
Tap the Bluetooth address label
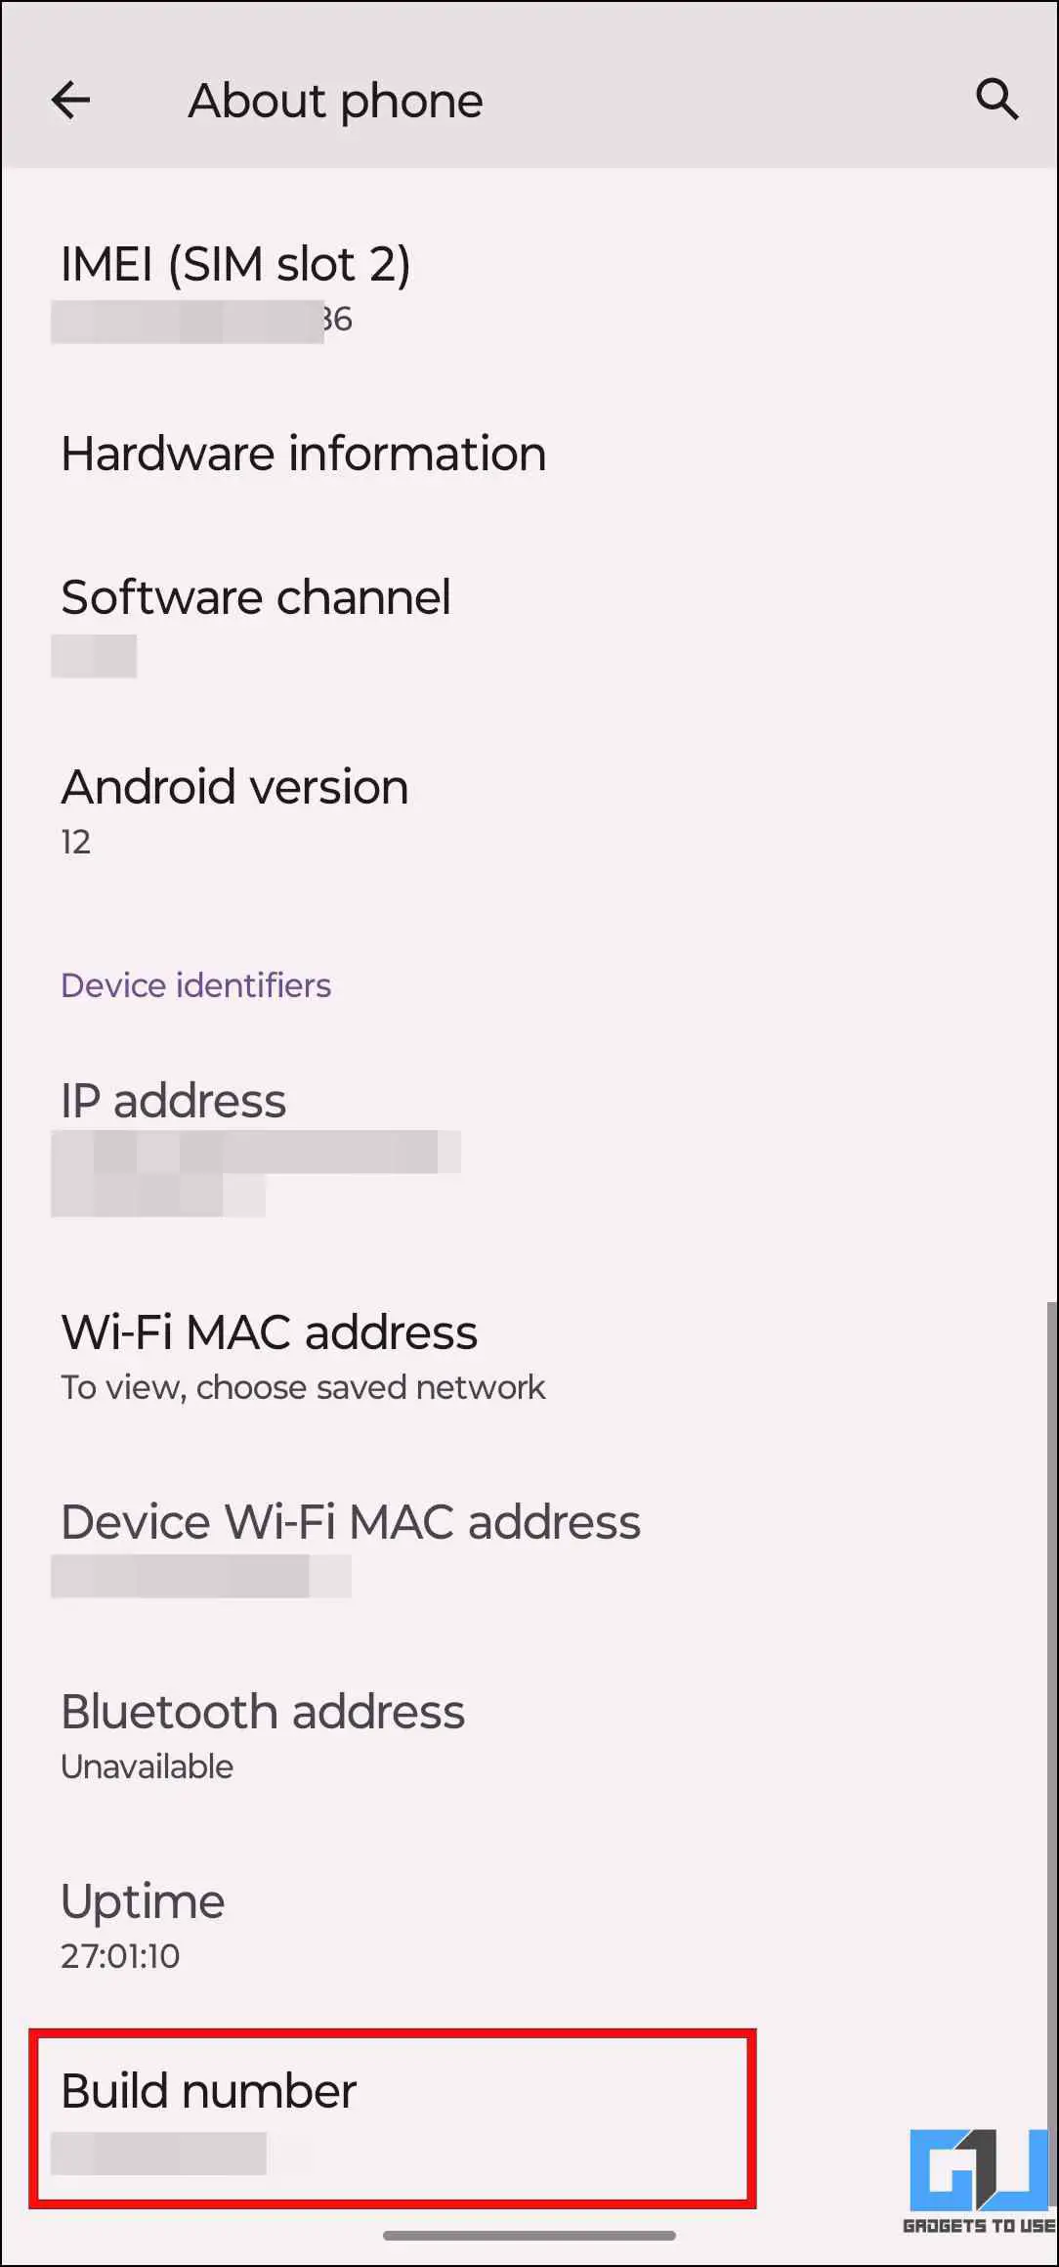(x=263, y=1712)
